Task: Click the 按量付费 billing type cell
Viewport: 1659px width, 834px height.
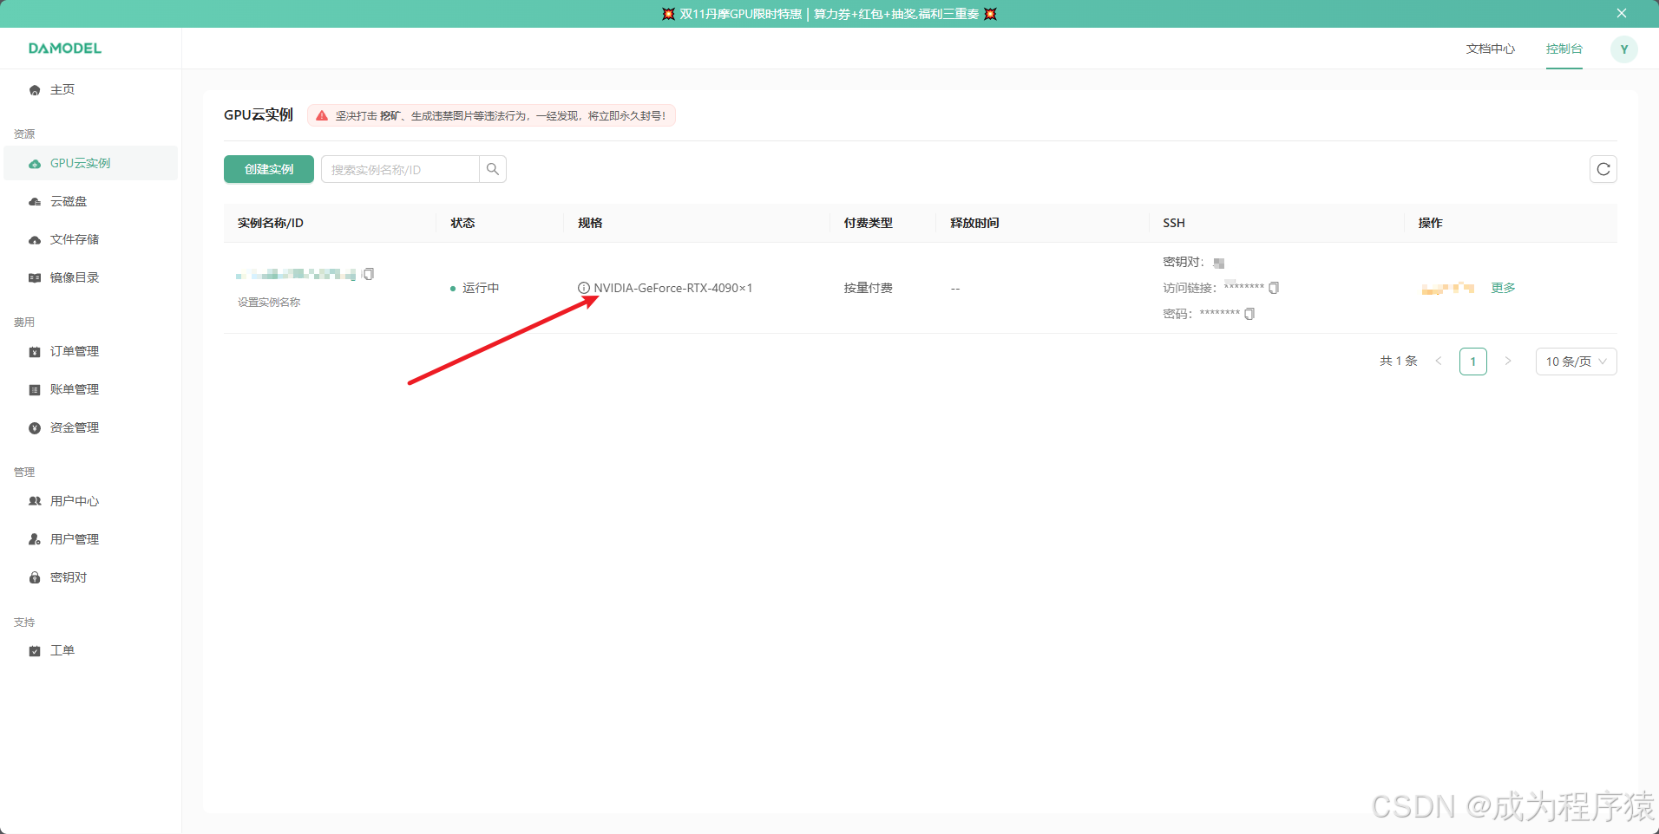Action: (868, 288)
